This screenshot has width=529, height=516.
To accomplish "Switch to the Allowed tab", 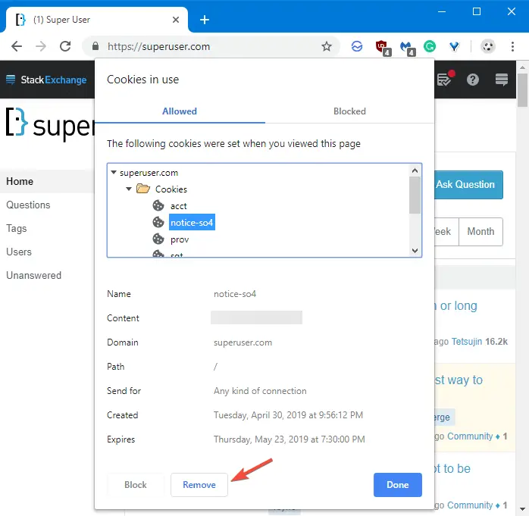I will point(180,111).
